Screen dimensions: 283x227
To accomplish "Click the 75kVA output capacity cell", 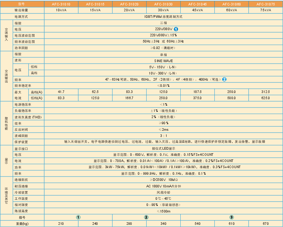I will tap(266, 10).
